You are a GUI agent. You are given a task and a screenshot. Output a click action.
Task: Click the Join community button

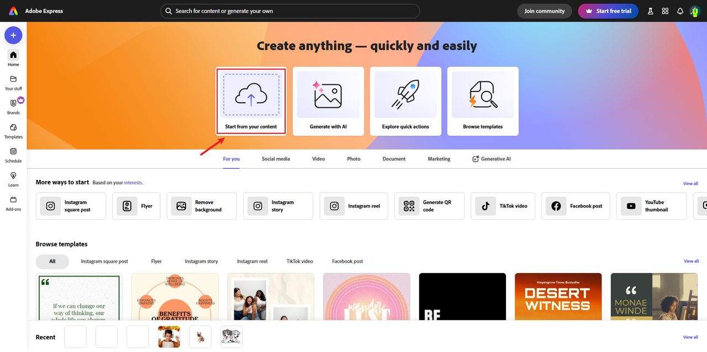coord(545,11)
